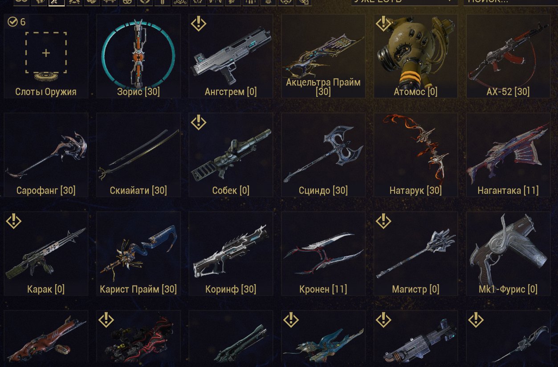Viewport: 558px width, 367px height.
Task: Click the checkmark icon beside the slot count 6
Action: [x=12, y=22]
